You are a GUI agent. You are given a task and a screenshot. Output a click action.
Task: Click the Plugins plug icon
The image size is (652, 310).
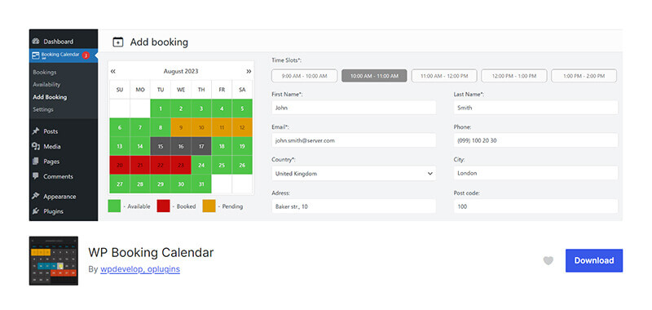pyautogui.click(x=36, y=211)
